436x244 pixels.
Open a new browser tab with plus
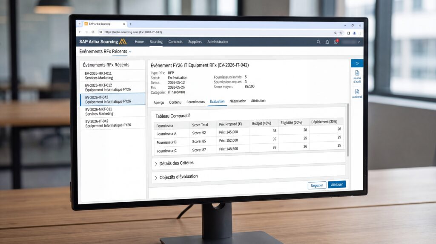point(130,24)
